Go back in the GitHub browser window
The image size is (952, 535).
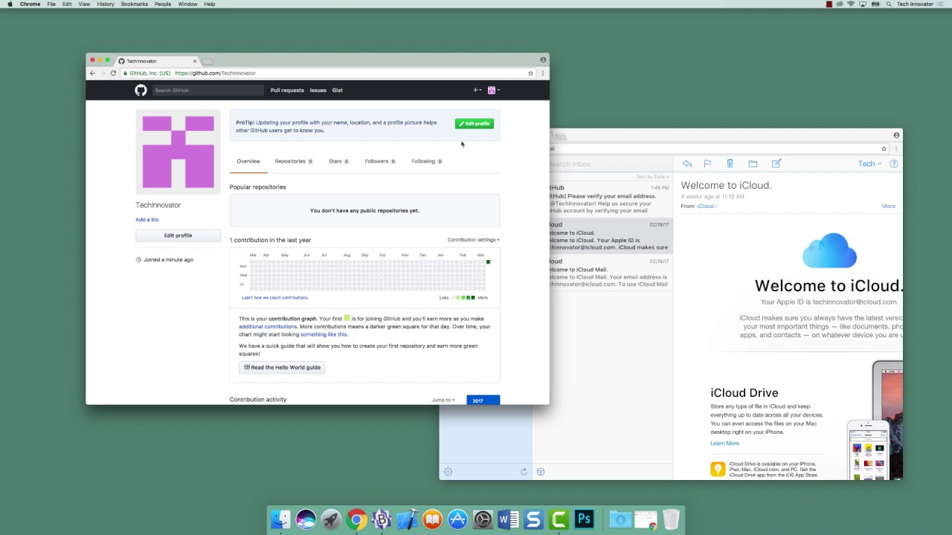(92, 73)
